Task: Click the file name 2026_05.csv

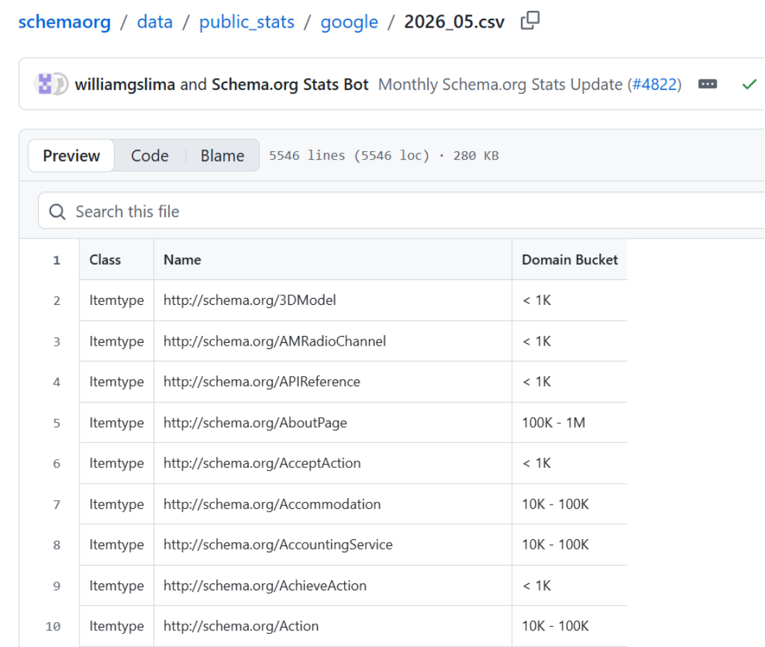Action: [x=454, y=22]
